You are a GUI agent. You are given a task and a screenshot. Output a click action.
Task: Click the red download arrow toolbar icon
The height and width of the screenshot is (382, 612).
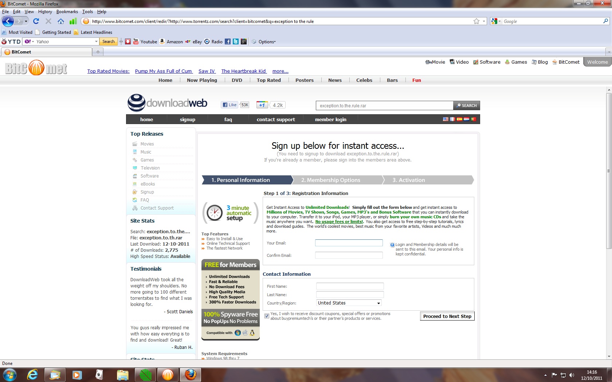click(128, 41)
